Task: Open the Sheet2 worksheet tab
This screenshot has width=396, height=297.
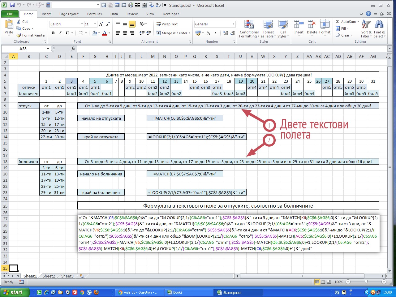Action: 49,276
